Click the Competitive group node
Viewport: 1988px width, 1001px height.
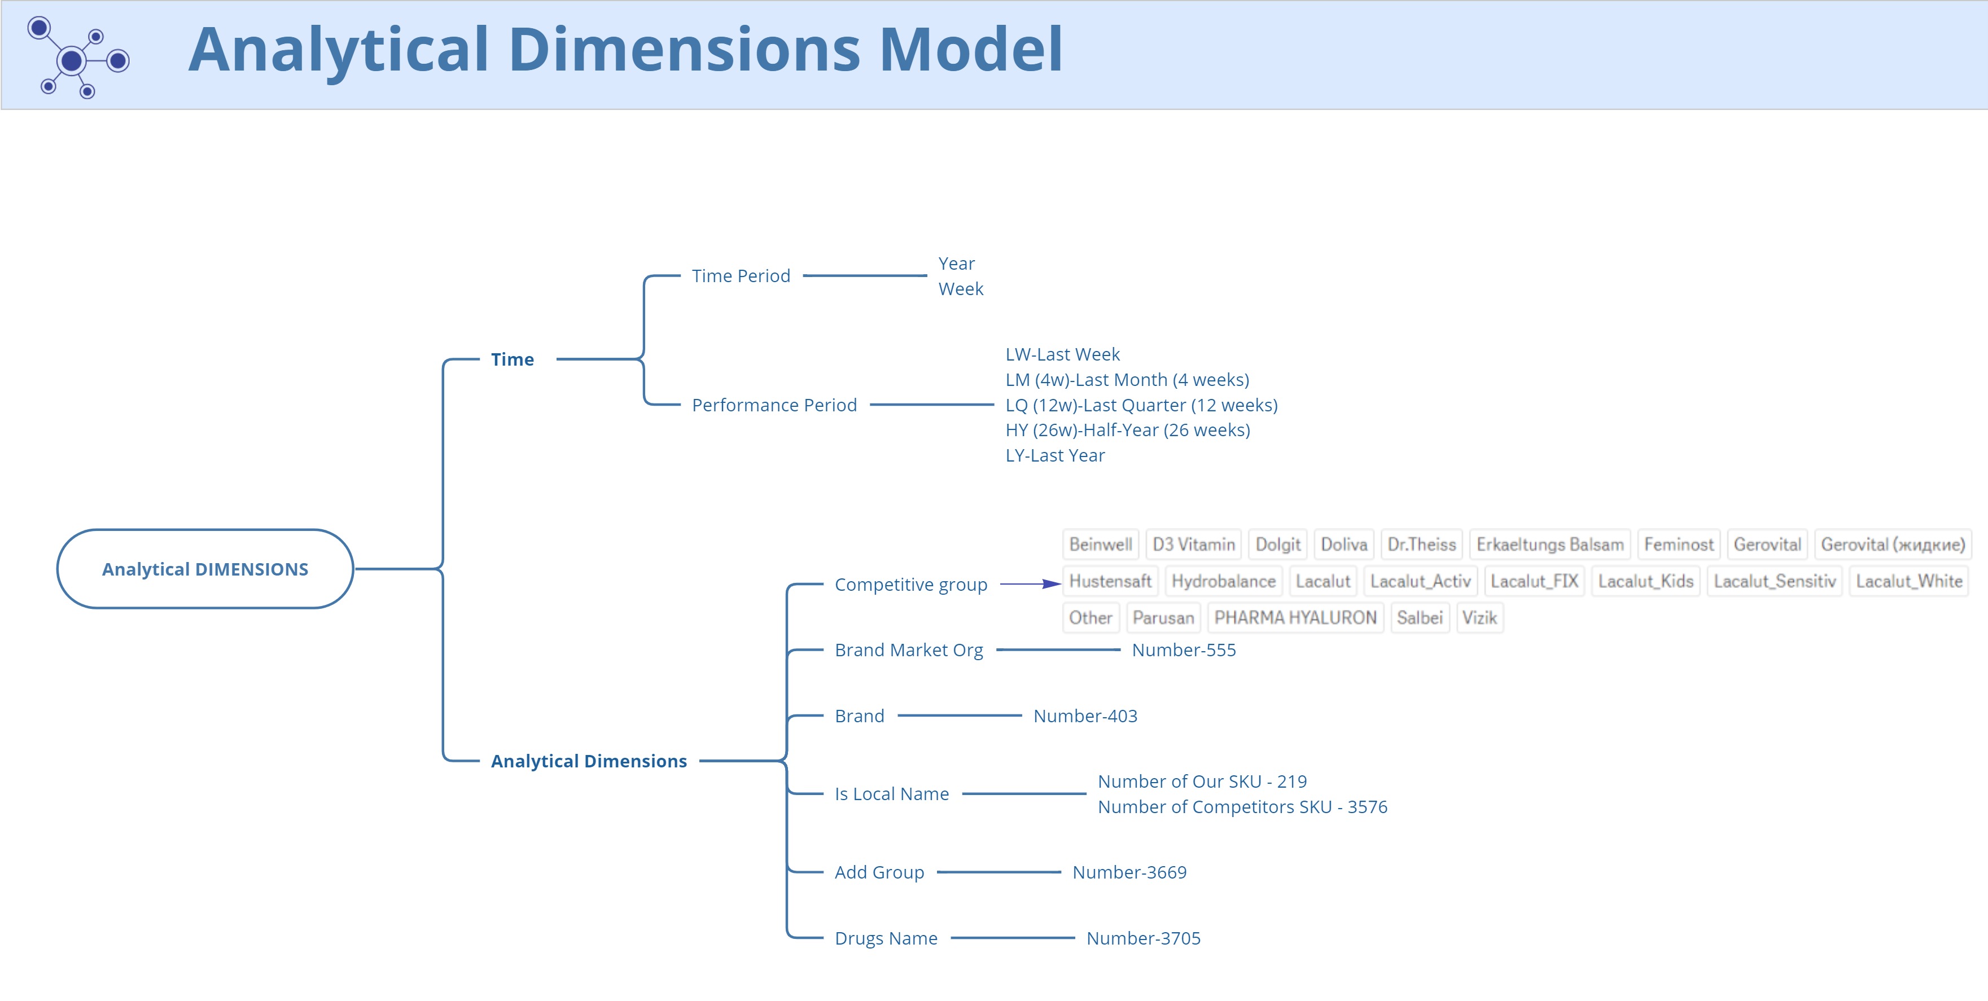tap(910, 585)
